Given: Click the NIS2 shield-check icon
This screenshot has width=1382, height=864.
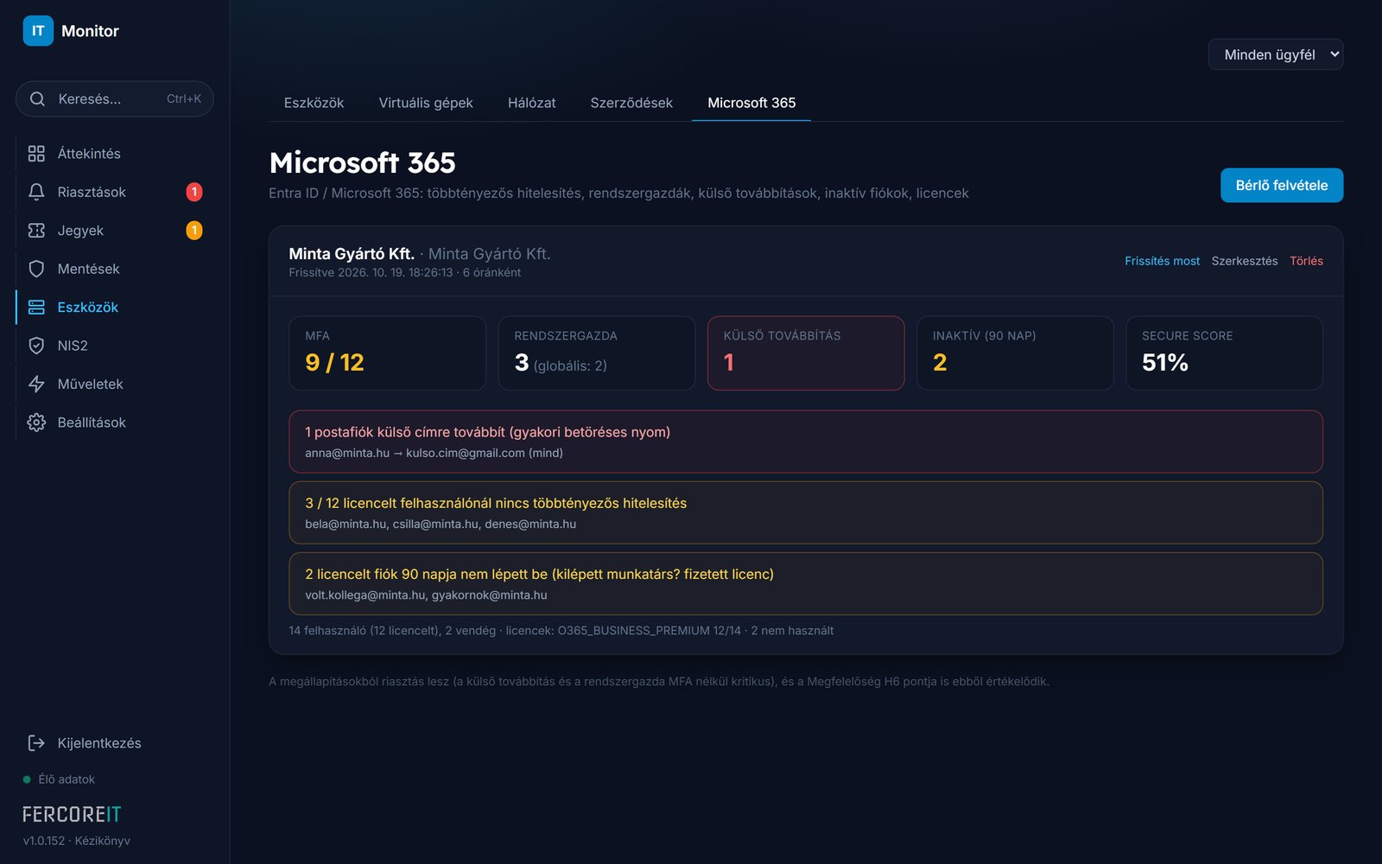Looking at the screenshot, I should 36,346.
